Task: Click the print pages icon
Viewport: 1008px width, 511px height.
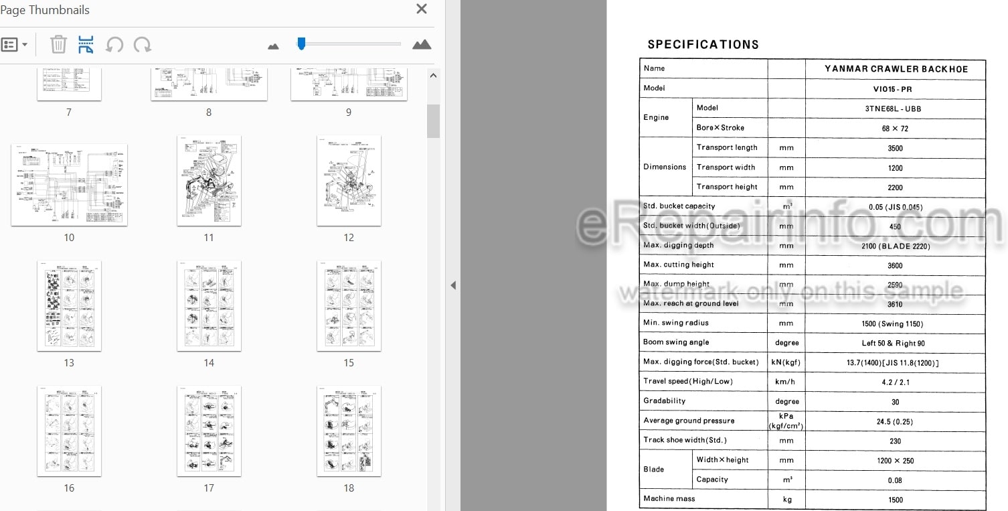Action: click(86, 45)
